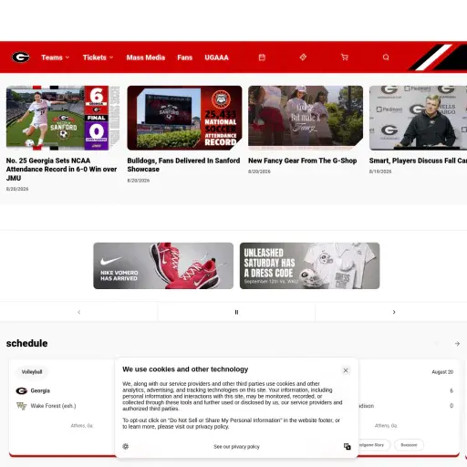Click the search magnifier icon

click(386, 57)
